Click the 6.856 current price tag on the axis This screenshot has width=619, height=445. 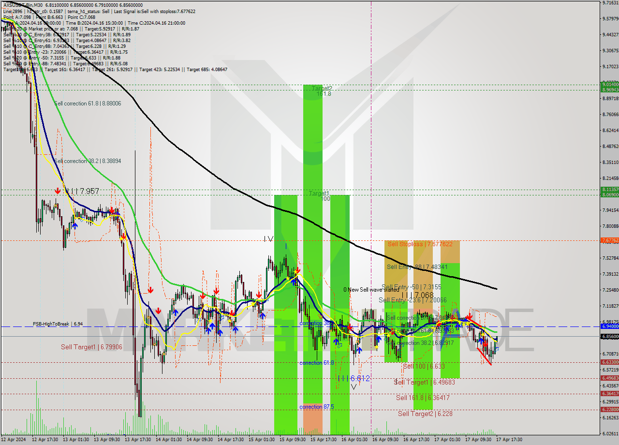pyautogui.click(x=609, y=336)
